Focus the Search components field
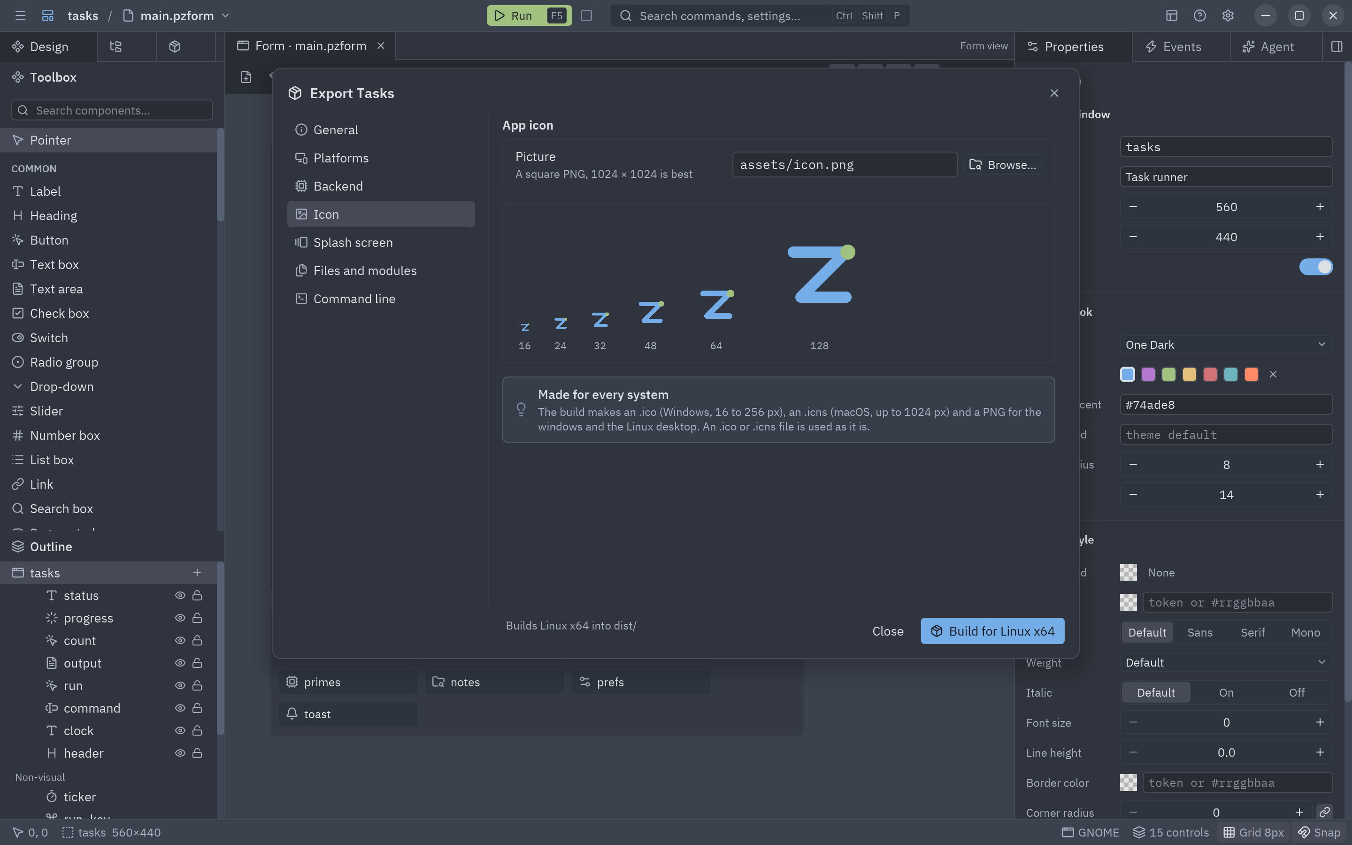The width and height of the screenshot is (1352, 845). (x=112, y=110)
